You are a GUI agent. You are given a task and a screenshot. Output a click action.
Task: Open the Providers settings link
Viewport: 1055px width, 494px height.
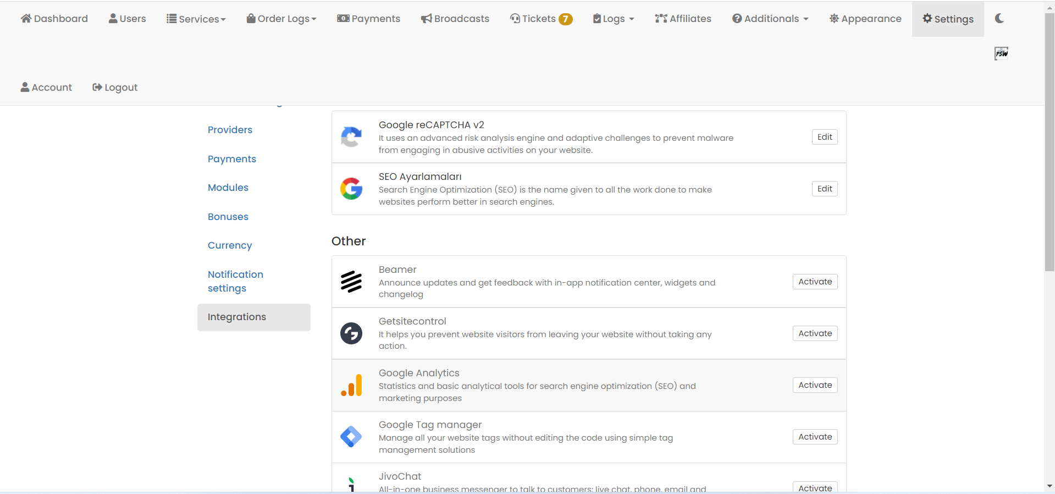coord(230,130)
